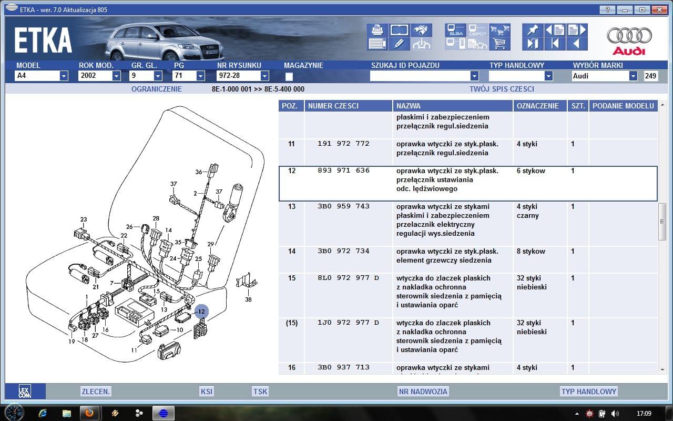Click callout 36 in the seat diagram
Screen dimensions: 673x421
(199, 172)
